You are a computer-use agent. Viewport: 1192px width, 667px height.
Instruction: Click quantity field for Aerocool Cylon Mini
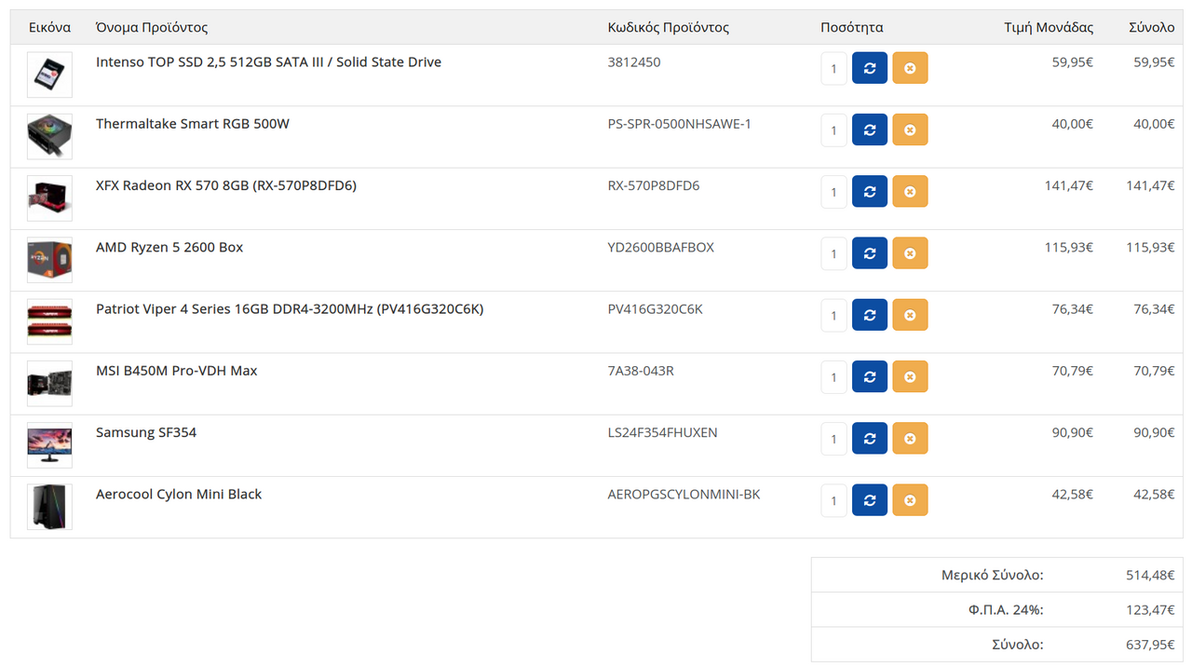(833, 500)
